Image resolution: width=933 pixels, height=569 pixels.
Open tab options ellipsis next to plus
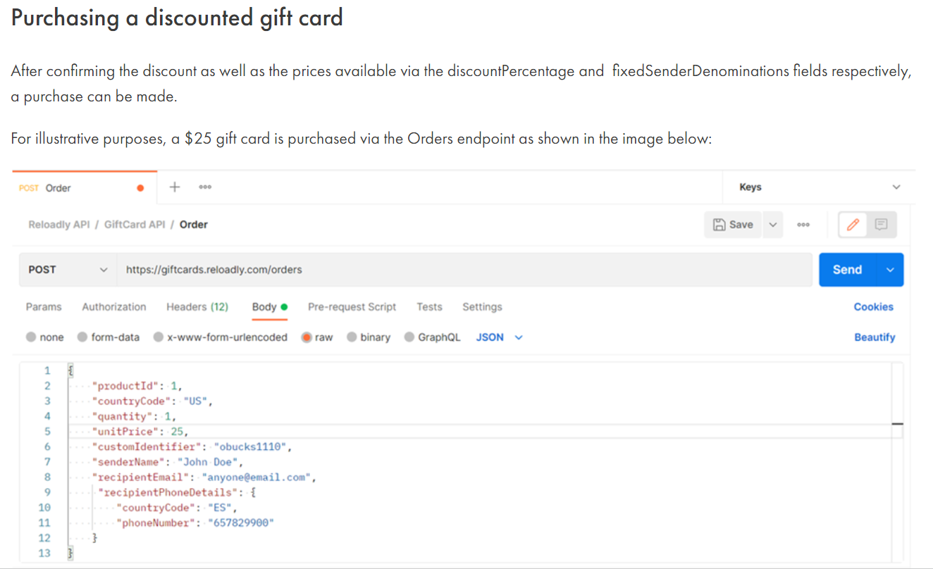pyautogui.click(x=205, y=187)
